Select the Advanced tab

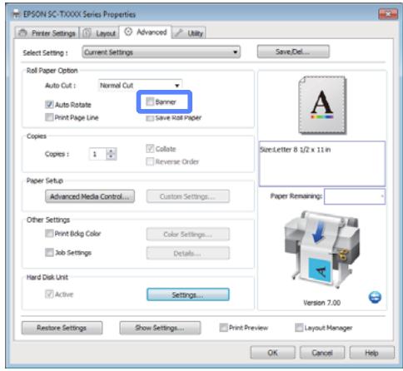tap(145, 32)
